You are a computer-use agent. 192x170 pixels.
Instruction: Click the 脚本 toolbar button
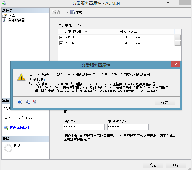click(58, 12)
